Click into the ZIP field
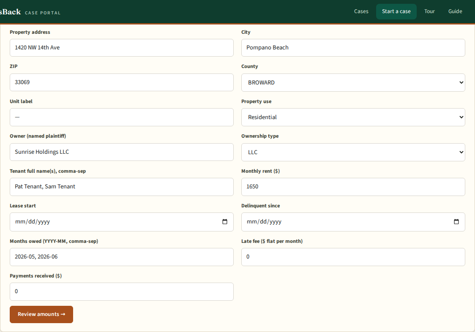475x332 pixels. pos(121,82)
